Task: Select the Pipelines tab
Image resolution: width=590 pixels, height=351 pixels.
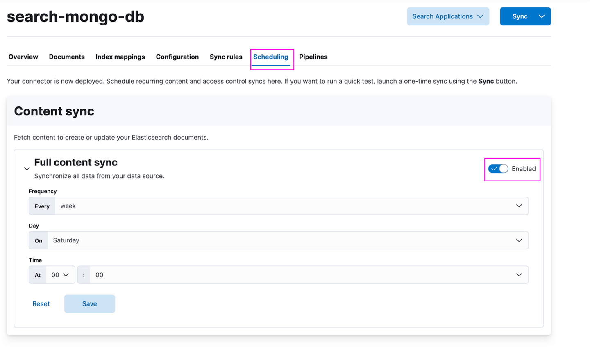Action: 313,57
